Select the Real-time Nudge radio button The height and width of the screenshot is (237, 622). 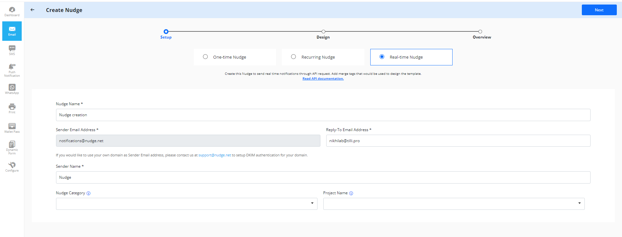tap(382, 57)
